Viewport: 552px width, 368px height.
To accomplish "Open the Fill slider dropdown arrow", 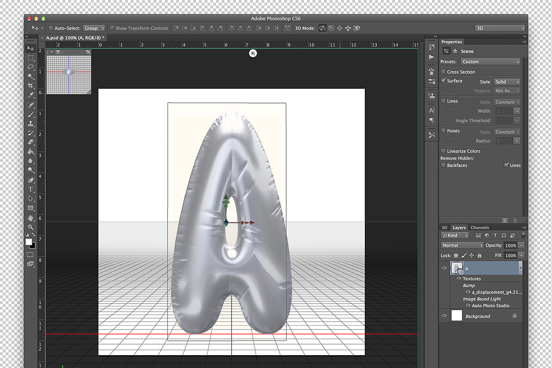I will (x=521, y=255).
